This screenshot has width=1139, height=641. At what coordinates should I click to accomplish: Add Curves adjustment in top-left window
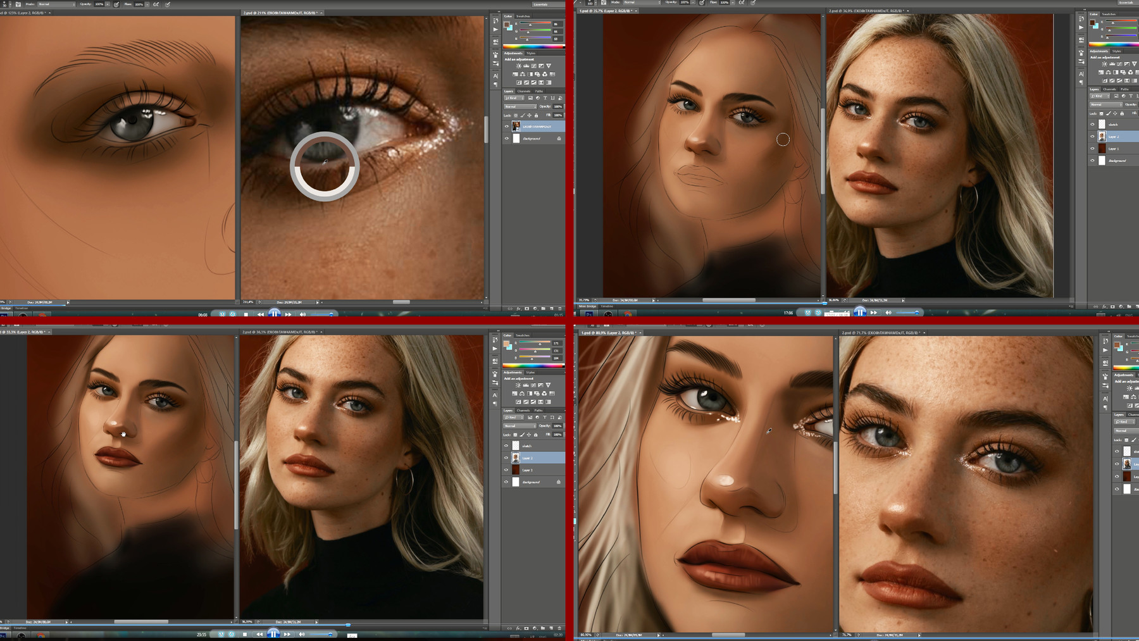point(533,66)
